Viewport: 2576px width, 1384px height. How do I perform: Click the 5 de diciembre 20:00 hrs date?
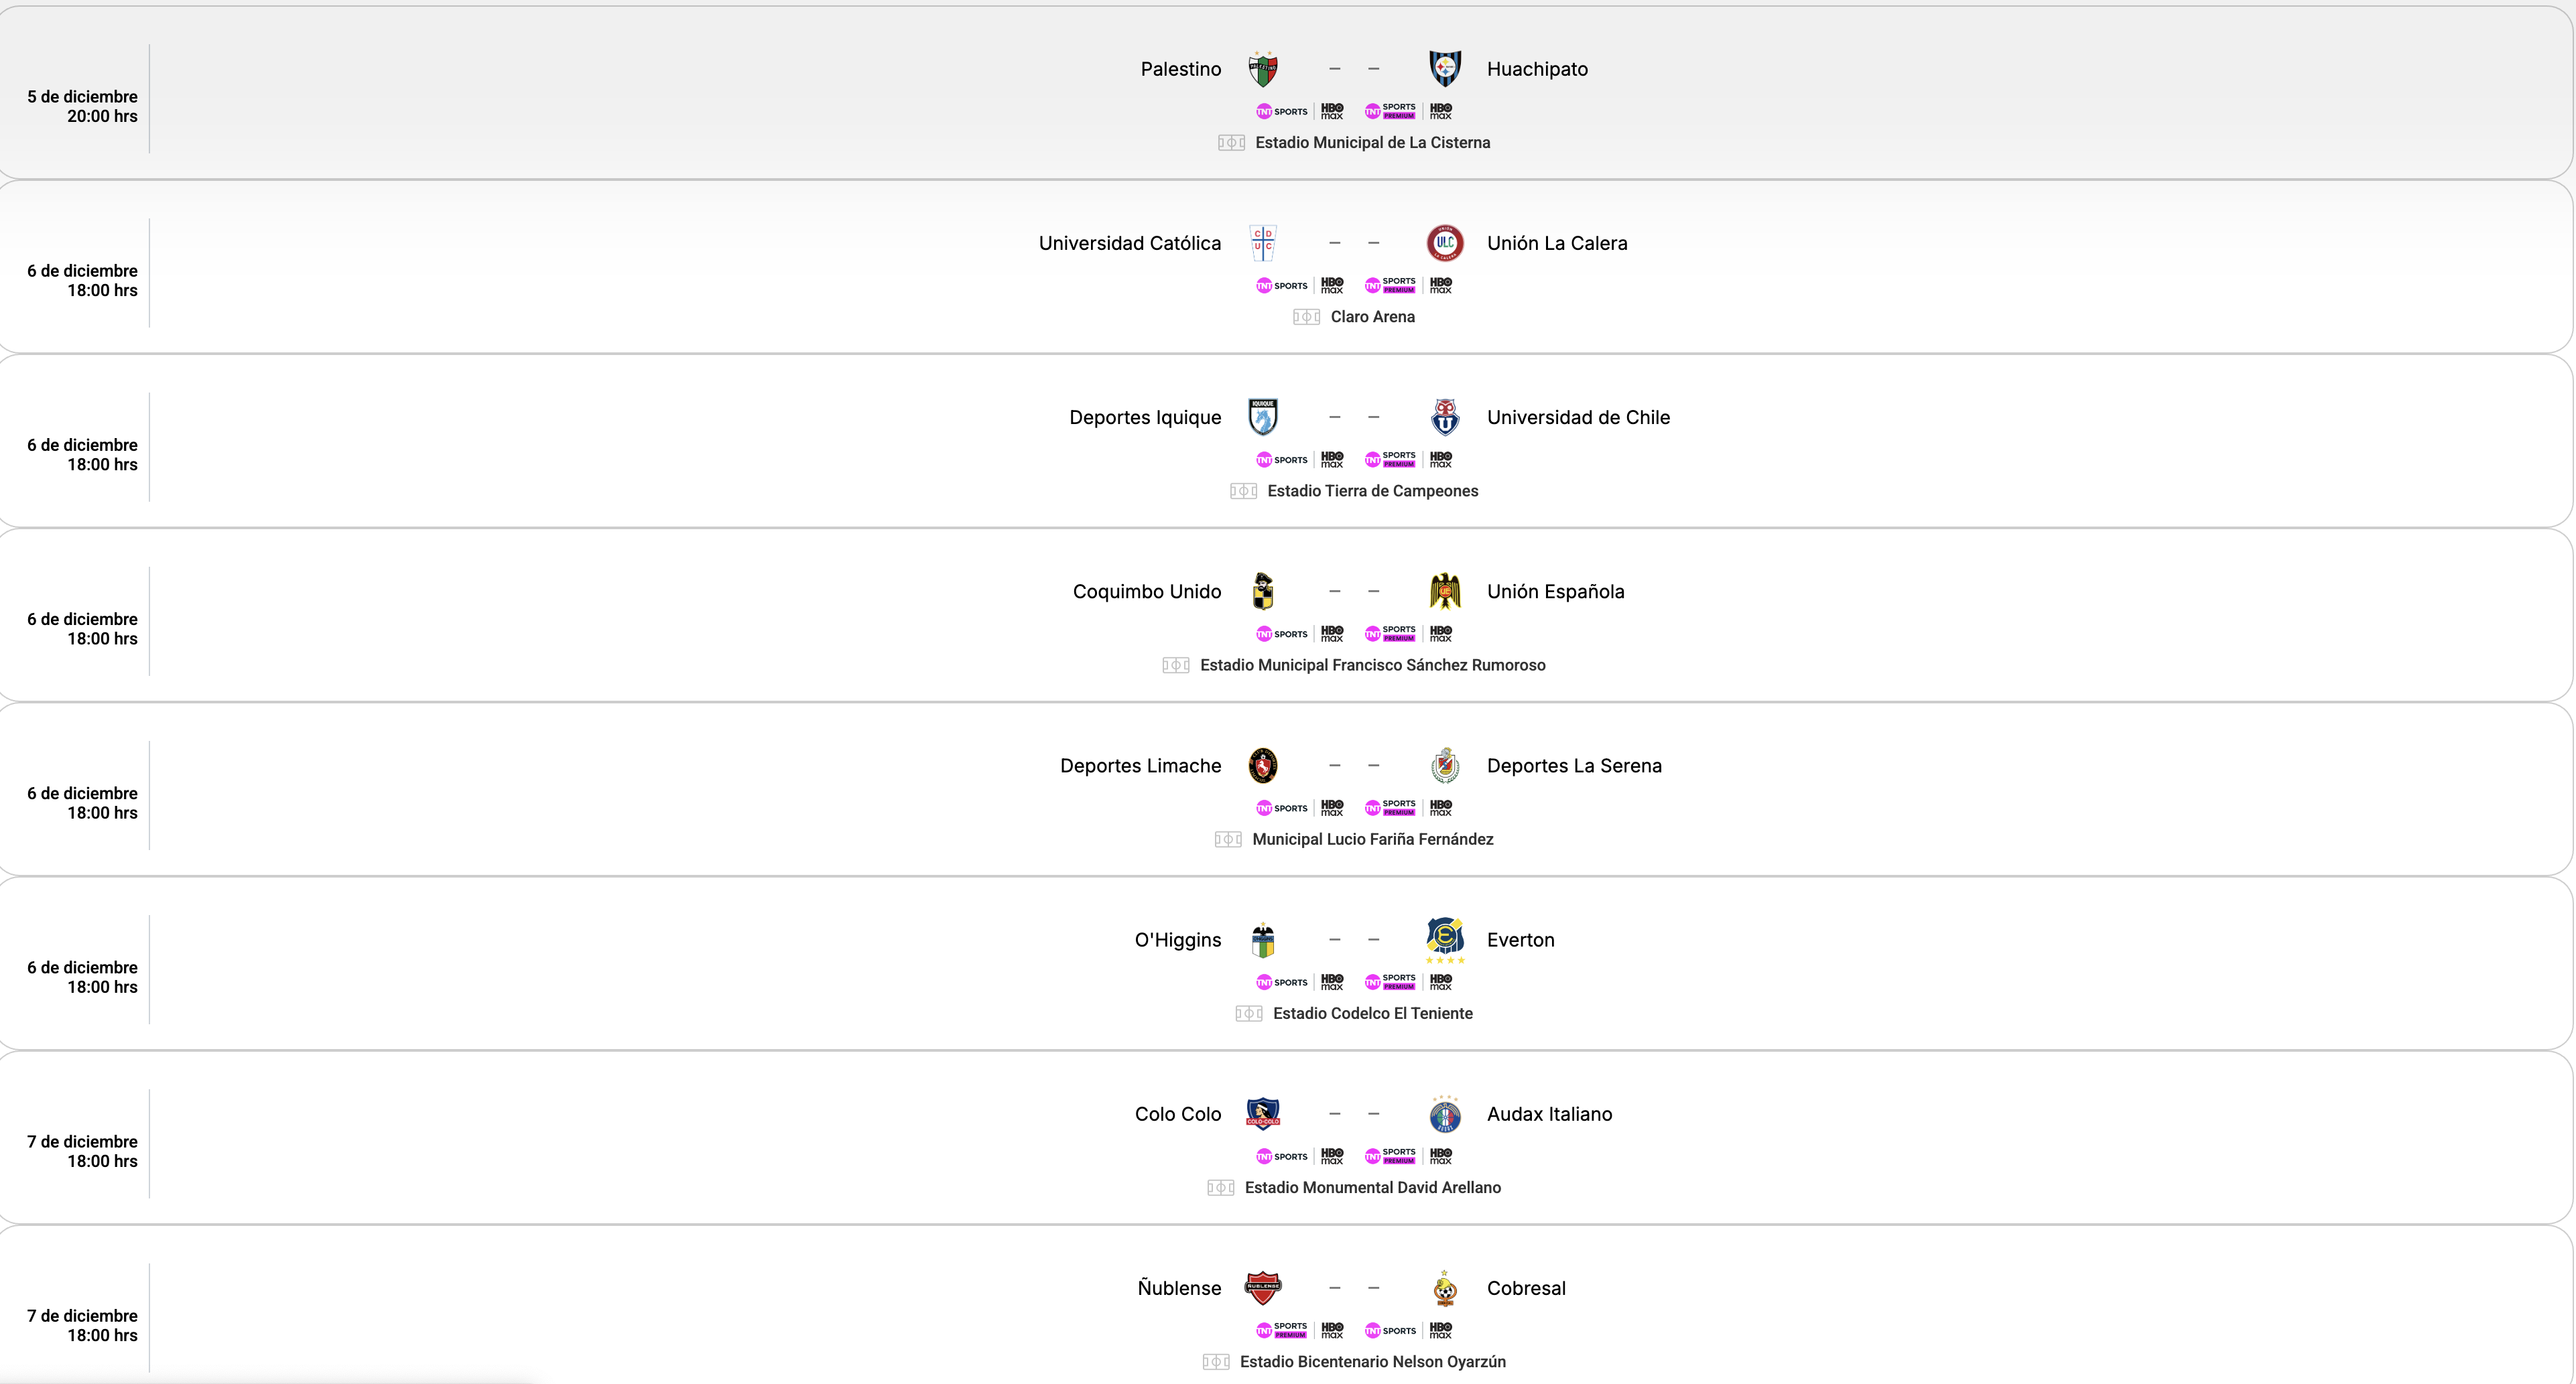[82, 106]
